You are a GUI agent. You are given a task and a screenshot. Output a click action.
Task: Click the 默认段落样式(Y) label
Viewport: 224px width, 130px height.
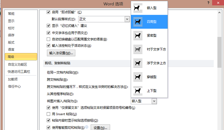point(64,19)
